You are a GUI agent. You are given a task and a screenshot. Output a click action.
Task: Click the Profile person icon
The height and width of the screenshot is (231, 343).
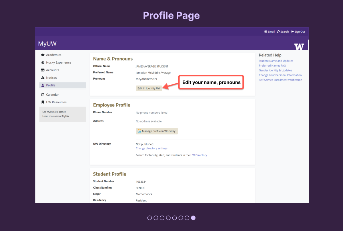click(x=43, y=85)
